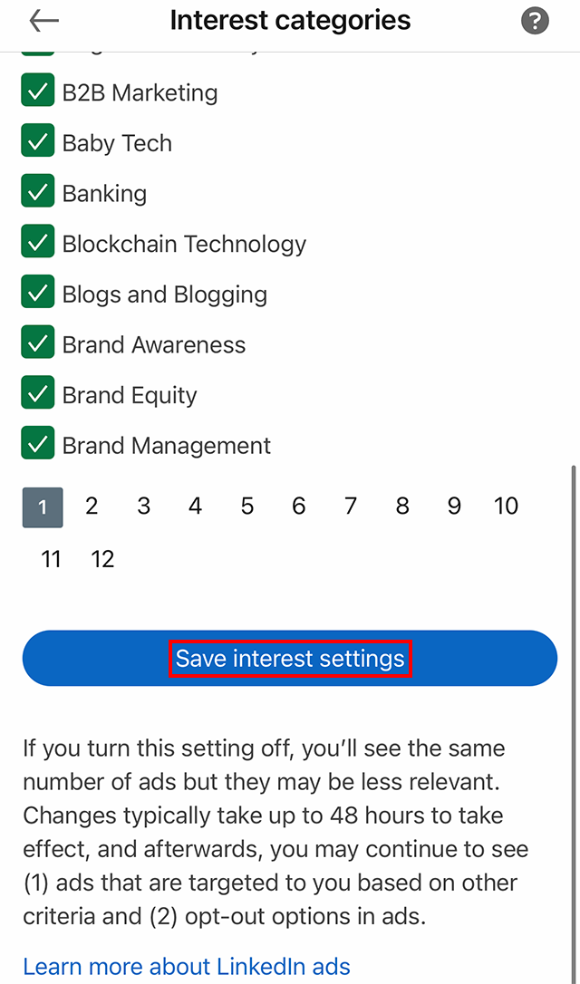This screenshot has width=580, height=984.
Task: Deselect the Brand Equity interest
Action: coord(37,393)
